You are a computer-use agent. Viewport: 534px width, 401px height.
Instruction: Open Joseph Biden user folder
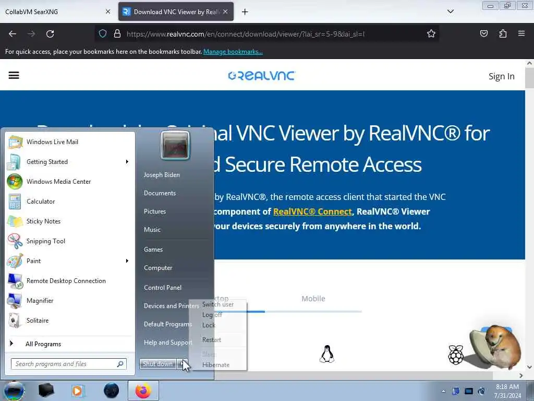(162, 174)
